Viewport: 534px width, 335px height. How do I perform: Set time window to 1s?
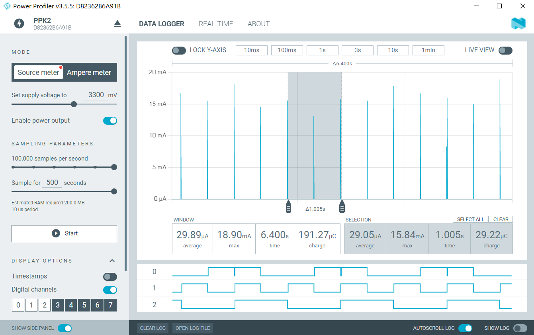pyautogui.click(x=322, y=50)
